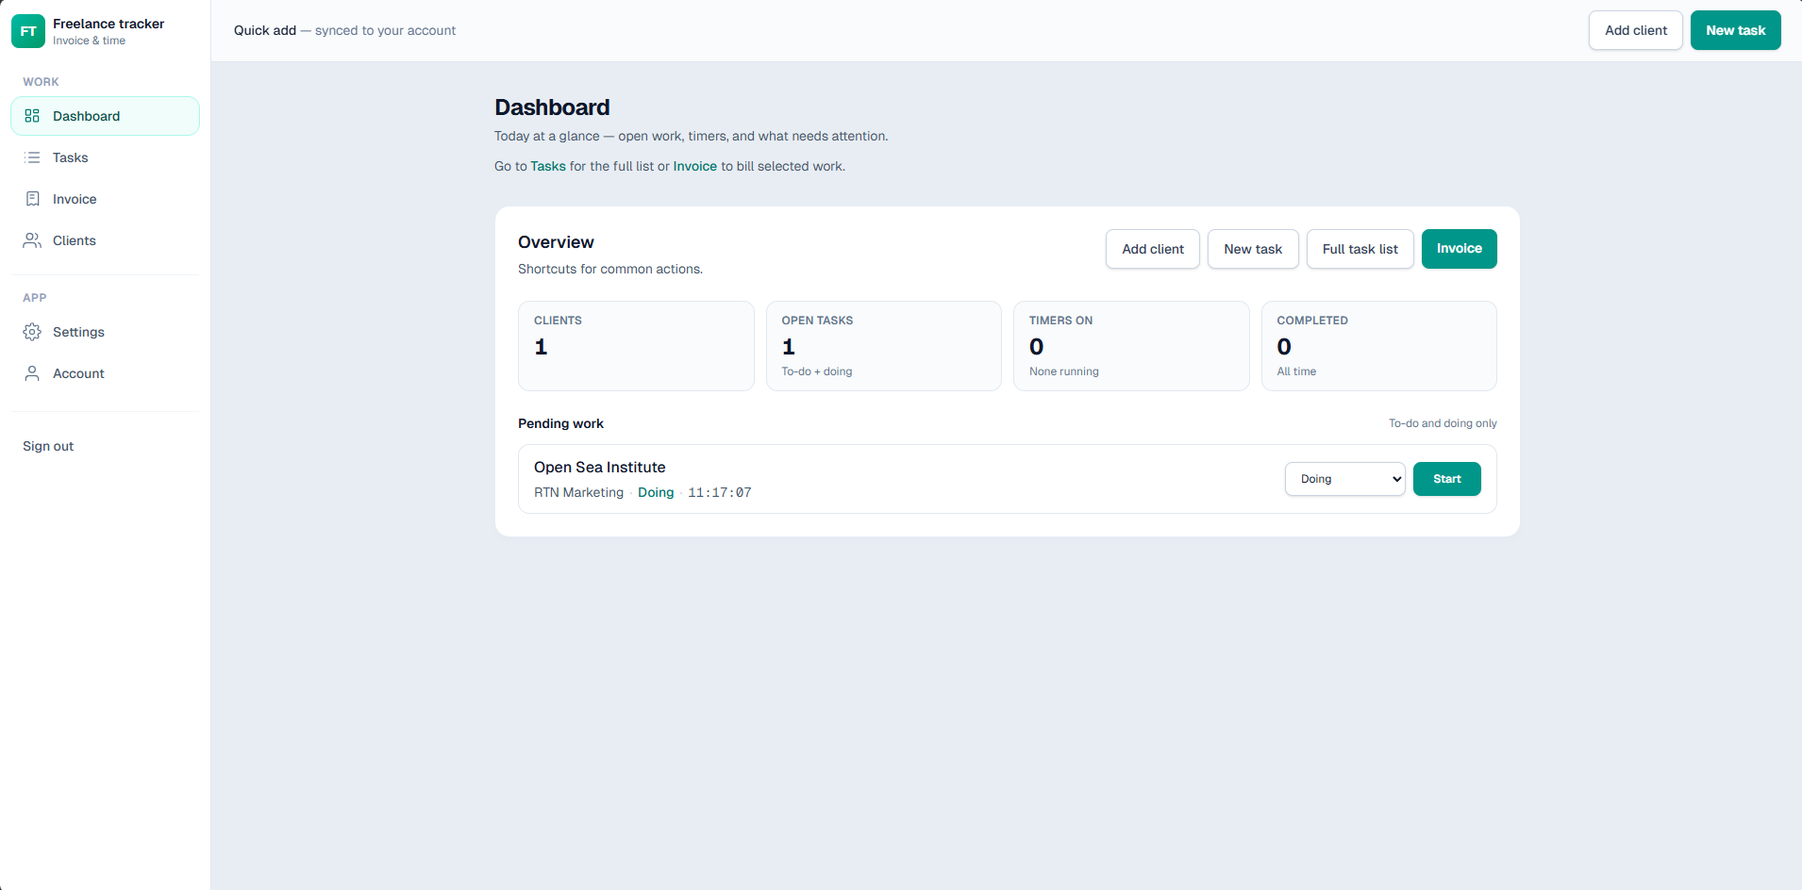Click the Tasks list icon

[x=32, y=157]
